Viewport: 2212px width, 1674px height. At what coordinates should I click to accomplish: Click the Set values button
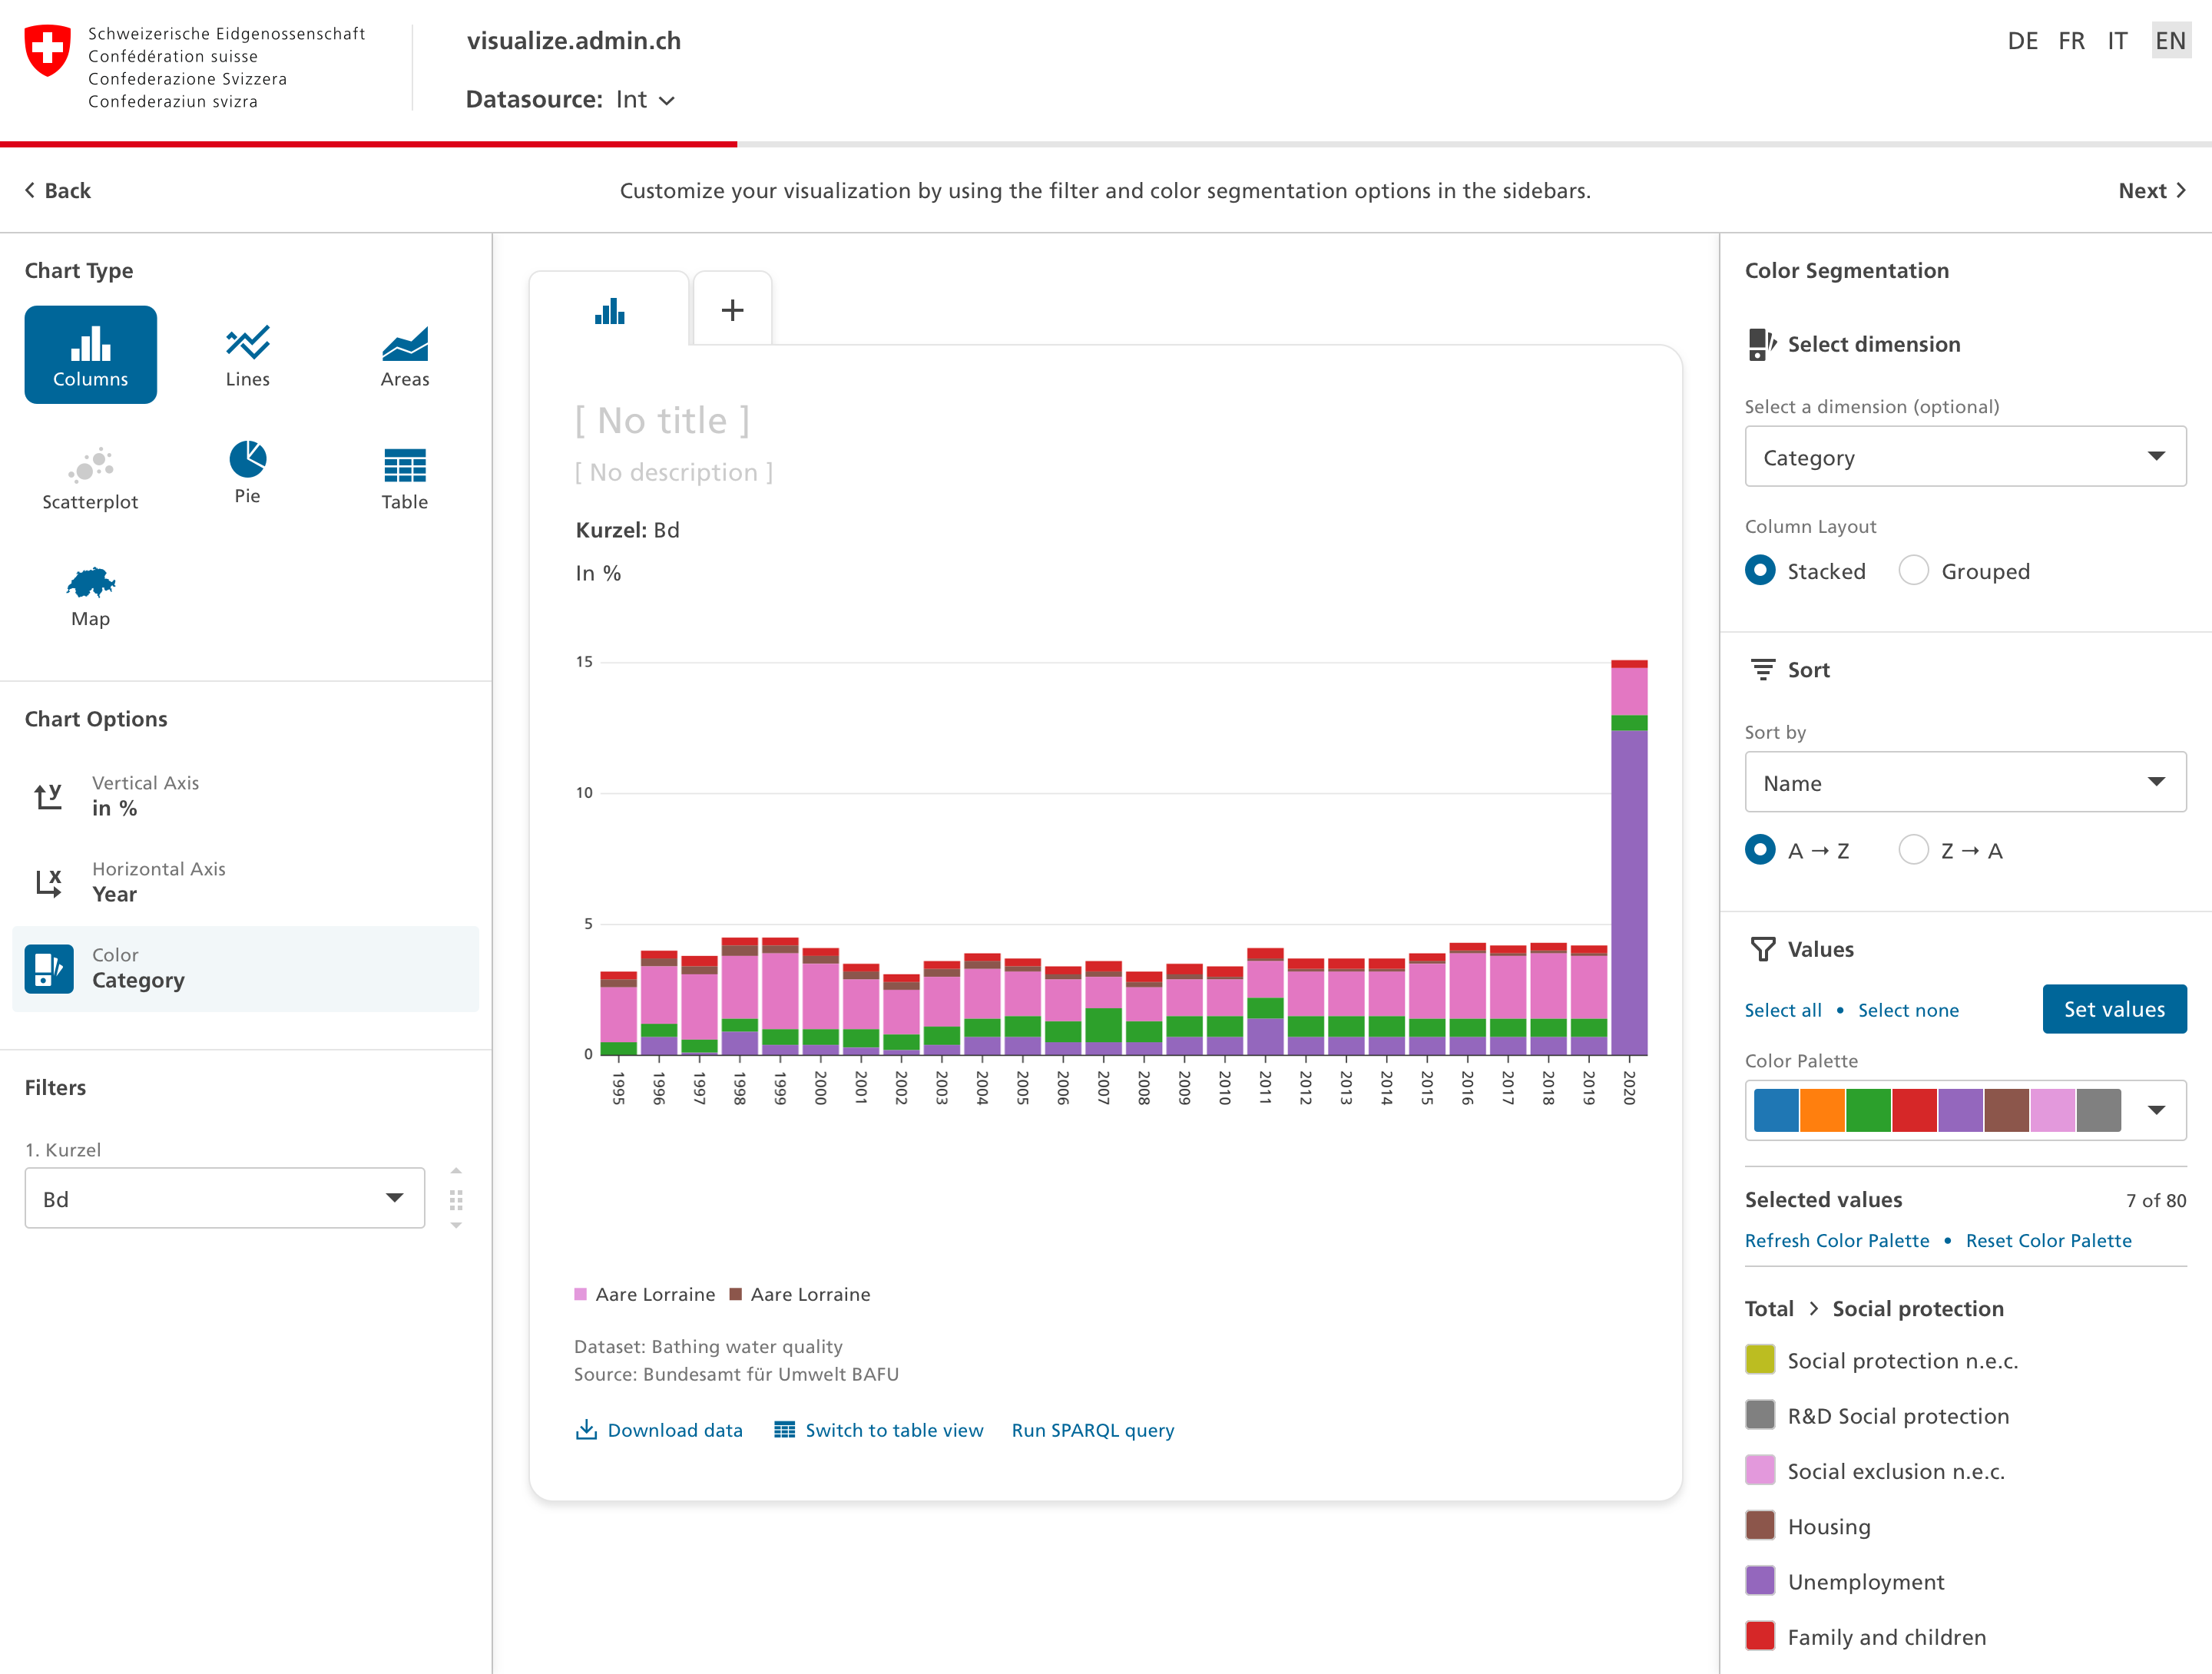(x=2114, y=1009)
